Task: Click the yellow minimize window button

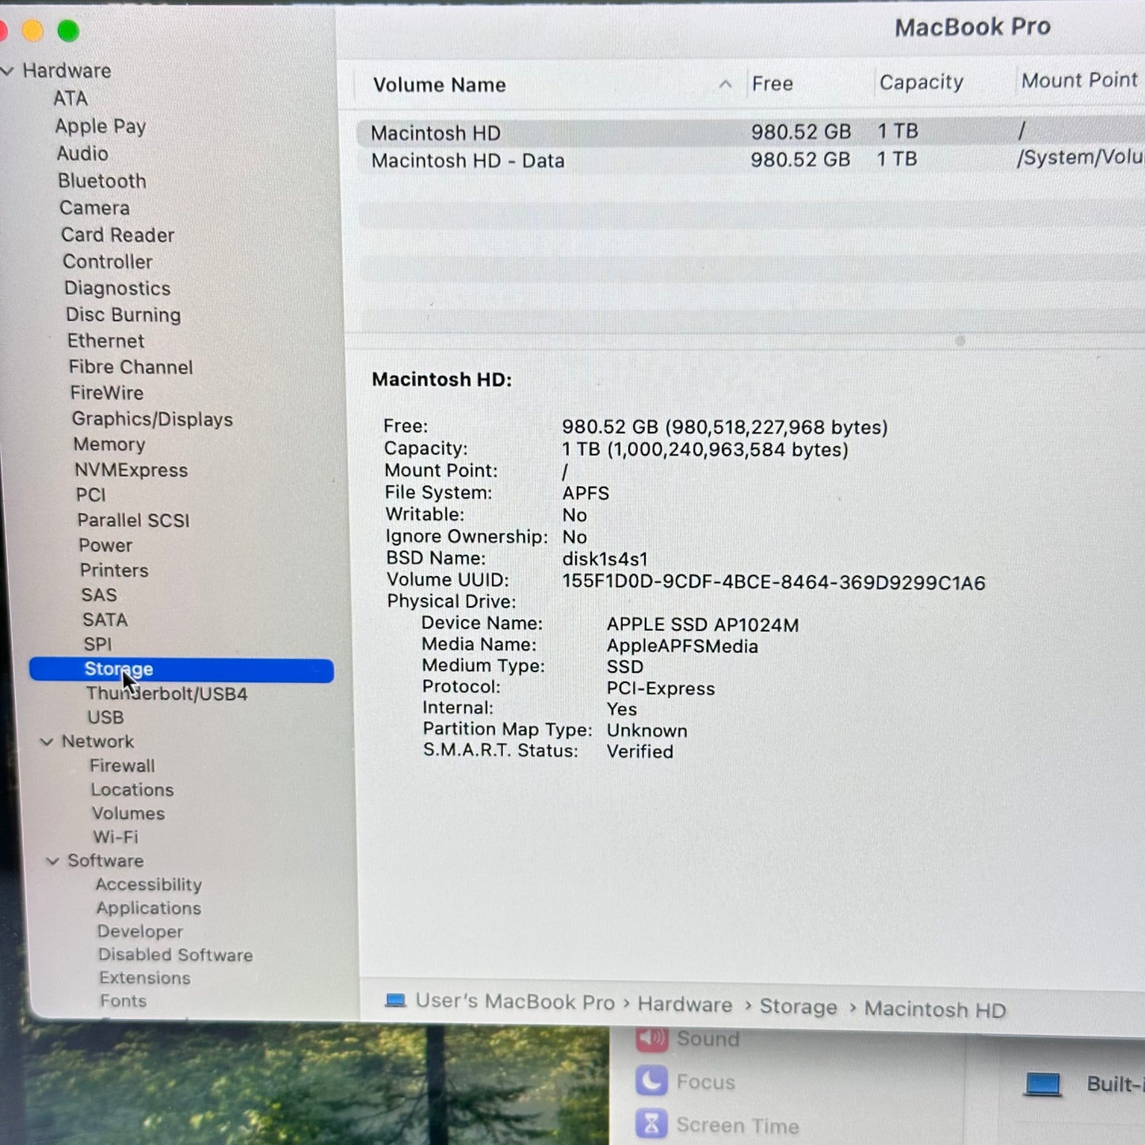Action: click(32, 31)
